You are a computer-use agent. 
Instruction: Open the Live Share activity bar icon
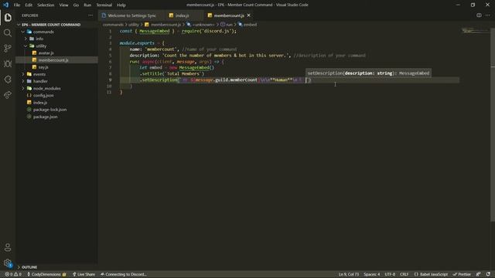click(8, 94)
